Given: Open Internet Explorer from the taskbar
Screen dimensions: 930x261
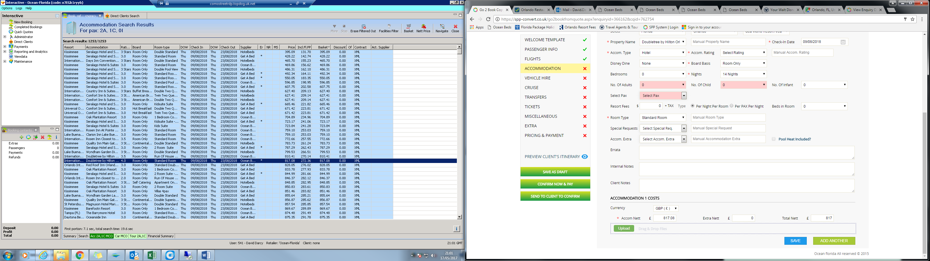Looking at the screenshot, I should 44,255.
